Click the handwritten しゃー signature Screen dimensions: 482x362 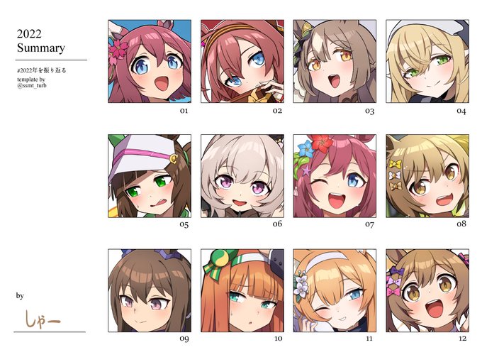coord(43,319)
